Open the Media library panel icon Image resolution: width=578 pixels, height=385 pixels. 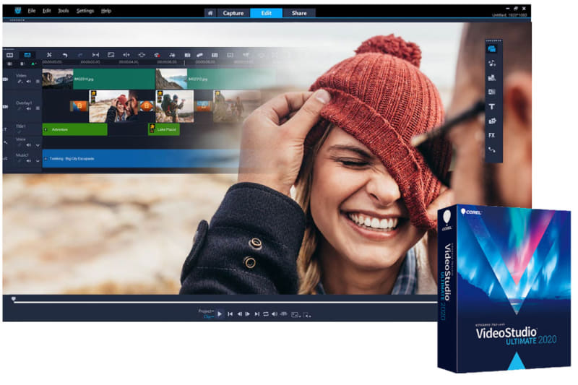[492, 48]
